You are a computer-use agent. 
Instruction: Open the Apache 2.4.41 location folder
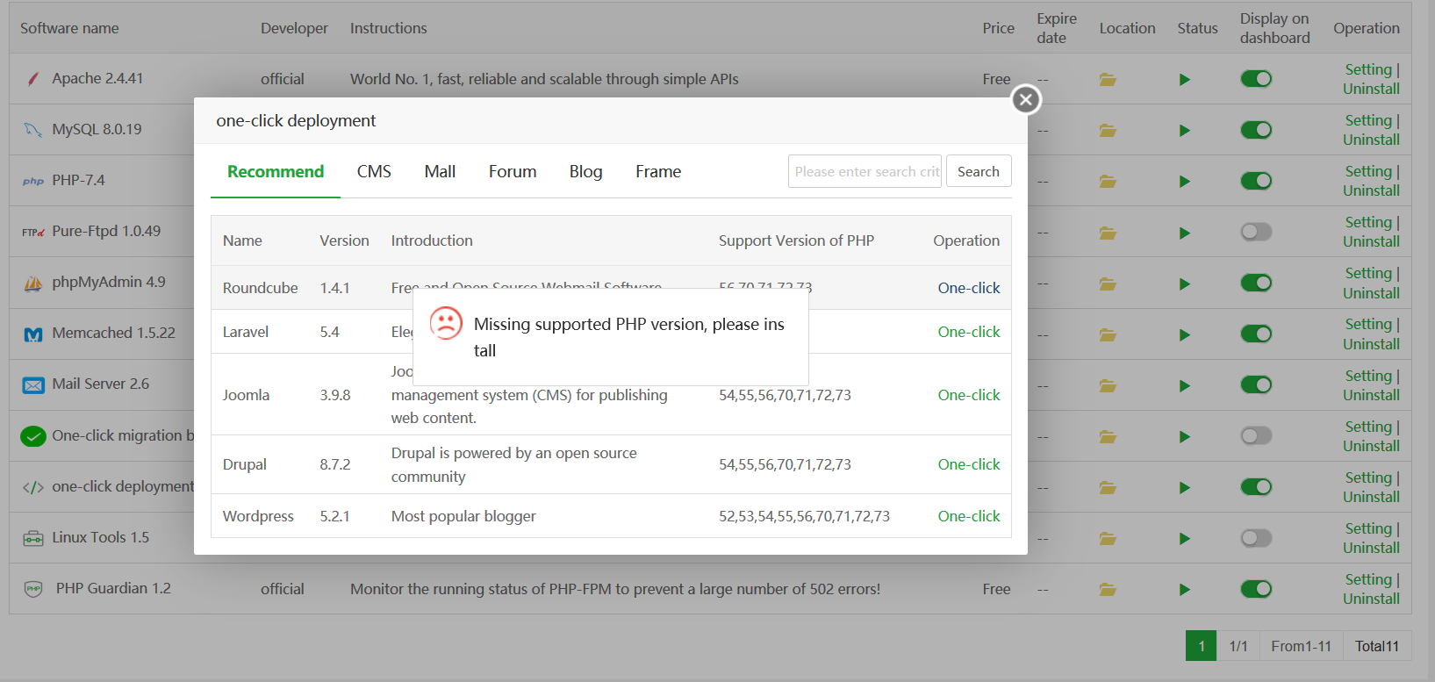(1108, 80)
